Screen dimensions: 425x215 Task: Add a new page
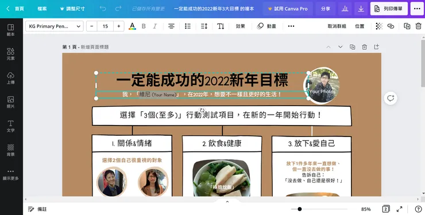(377, 47)
